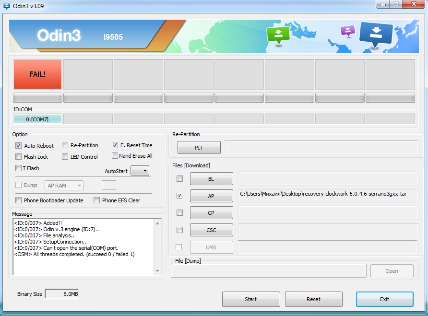Enable the Phone EFS Clear checkbox
Screen dimensions: 428x316
(x=97, y=200)
